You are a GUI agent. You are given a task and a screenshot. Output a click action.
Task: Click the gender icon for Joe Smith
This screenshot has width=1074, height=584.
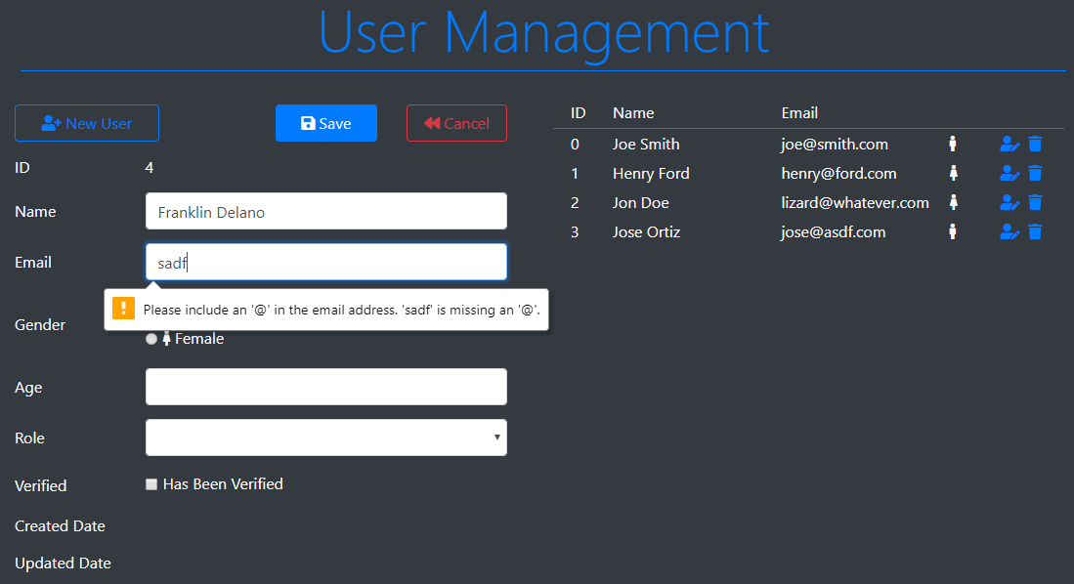tap(953, 145)
